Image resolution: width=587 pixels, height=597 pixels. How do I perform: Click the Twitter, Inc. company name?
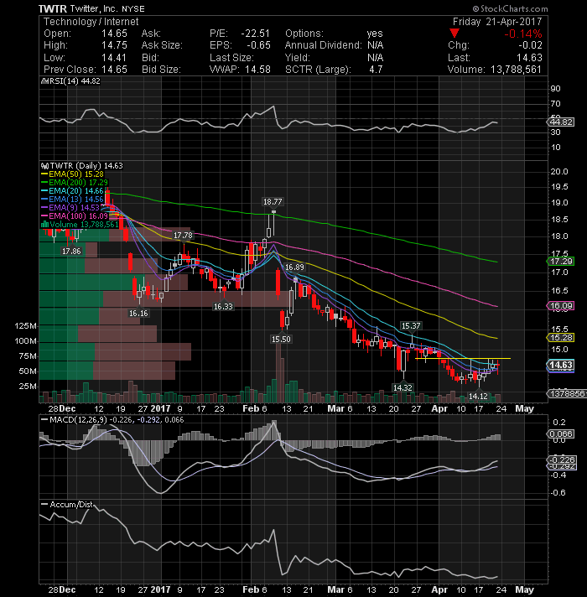pyautogui.click(x=94, y=8)
